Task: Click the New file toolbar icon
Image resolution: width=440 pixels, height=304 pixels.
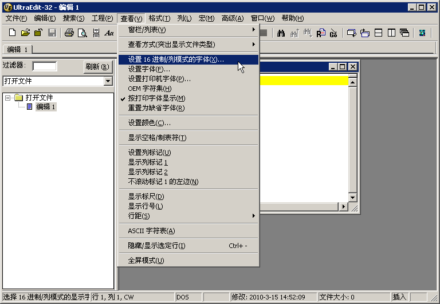Action: tap(12, 33)
